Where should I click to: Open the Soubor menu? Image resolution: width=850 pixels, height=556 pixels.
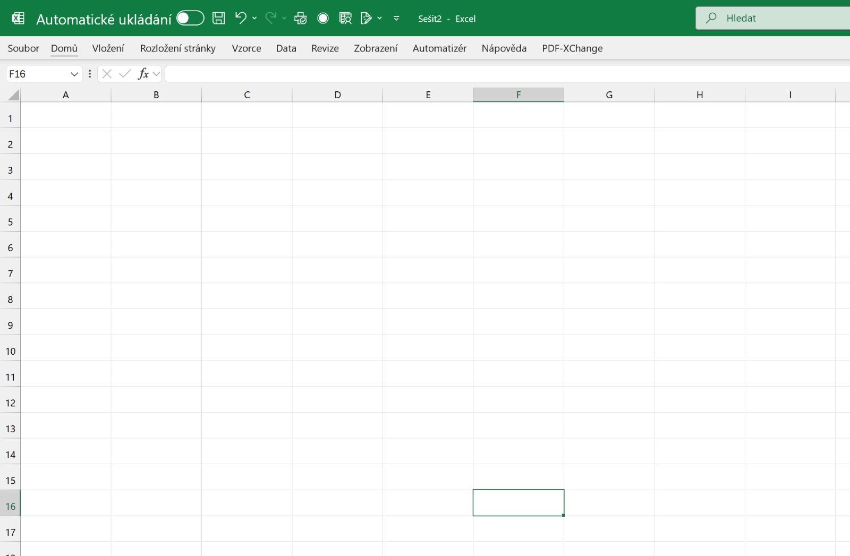(23, 48)
